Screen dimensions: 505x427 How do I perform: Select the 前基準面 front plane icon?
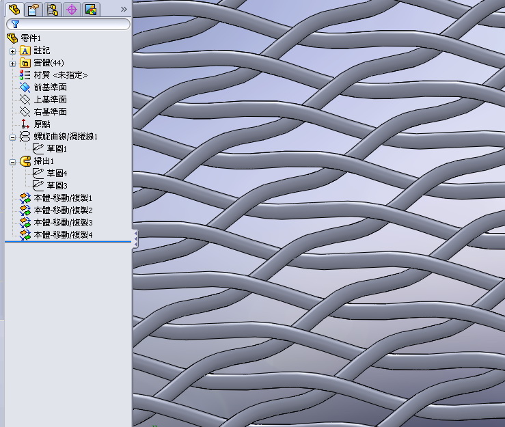pos(25,87)
